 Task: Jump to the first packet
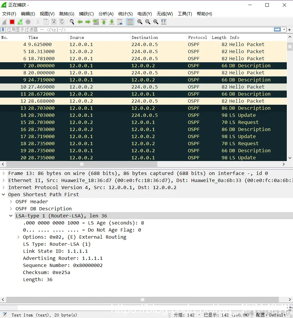coord(104,22)
